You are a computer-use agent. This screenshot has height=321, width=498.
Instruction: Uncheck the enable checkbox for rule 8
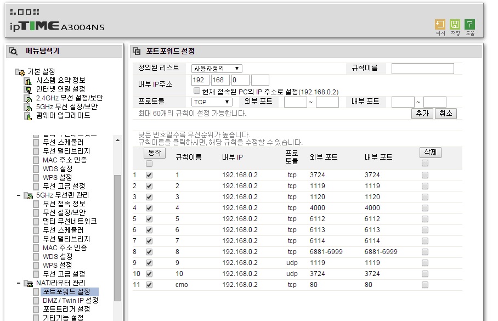click(x=149, y=252)
